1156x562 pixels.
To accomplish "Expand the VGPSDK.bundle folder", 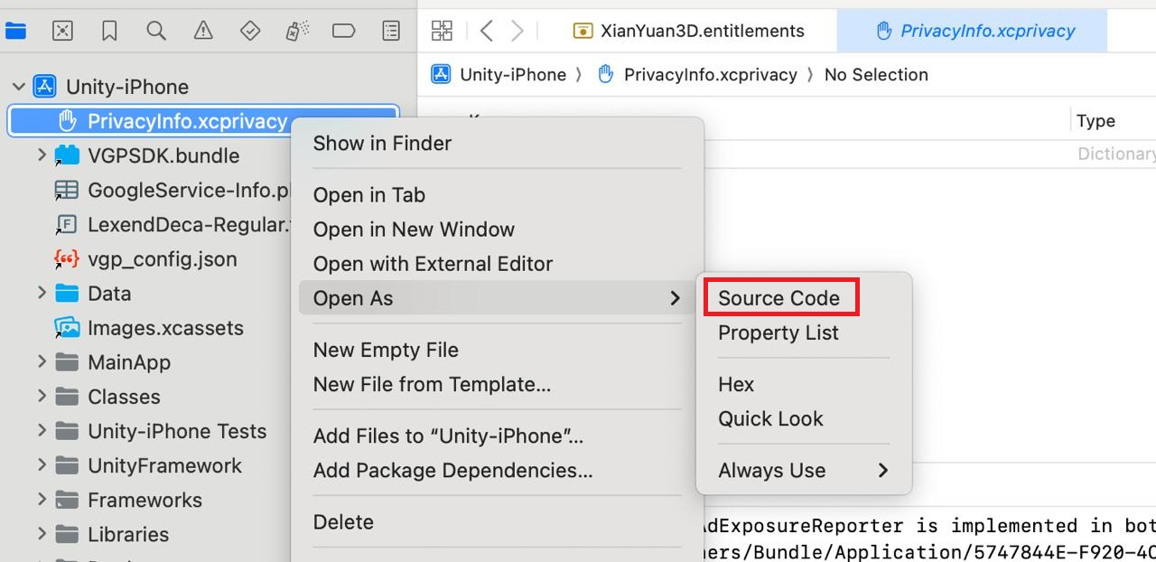I will point(42,155).
